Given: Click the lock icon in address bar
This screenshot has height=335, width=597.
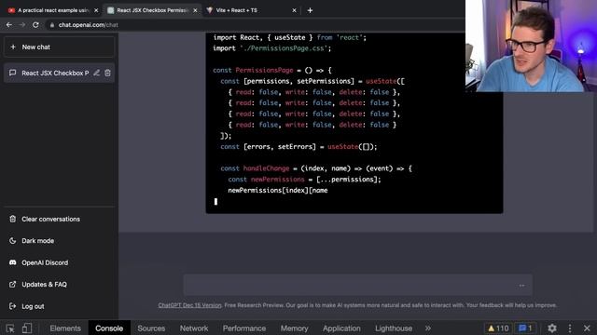Looking at the screenshot, I should [x=52, y=25].
